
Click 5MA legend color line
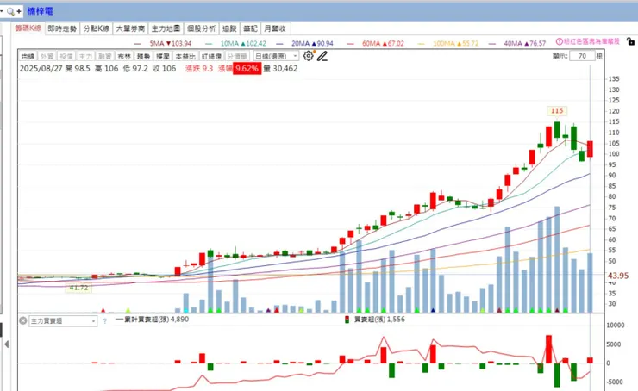pyautogui.click(x=138, y=43)
